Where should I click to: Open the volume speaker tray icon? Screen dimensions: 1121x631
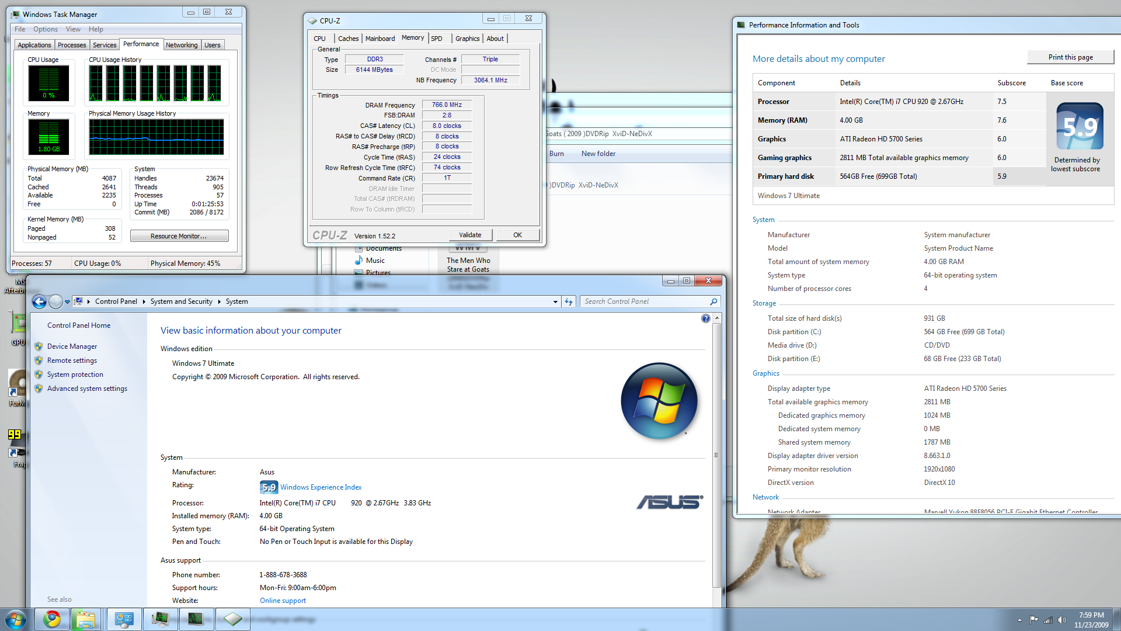coord(1062,620)
